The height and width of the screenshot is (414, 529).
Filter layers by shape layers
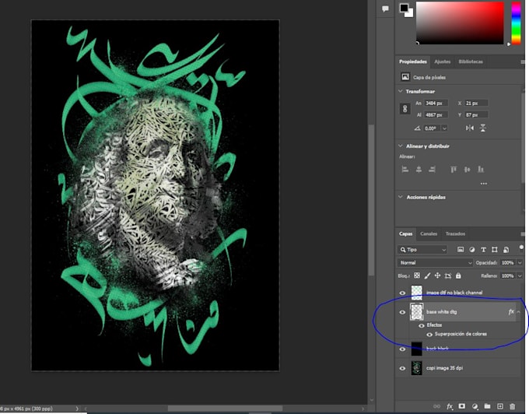(494, 250)
